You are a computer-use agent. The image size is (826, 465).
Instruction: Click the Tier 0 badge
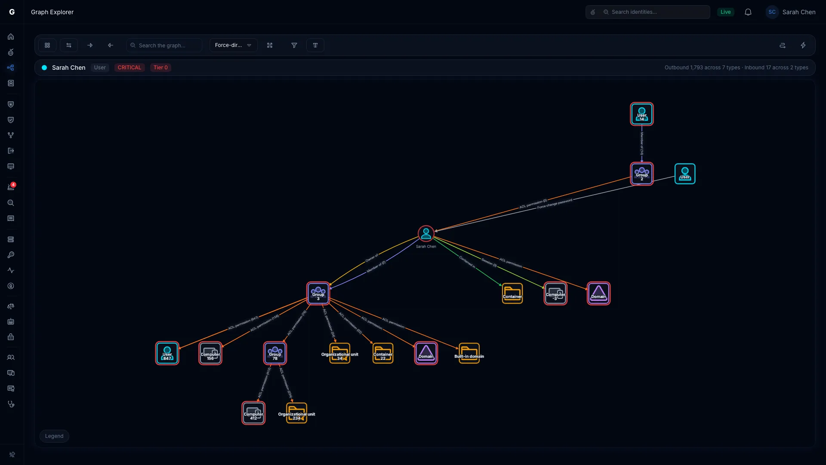tap(160, 68)
